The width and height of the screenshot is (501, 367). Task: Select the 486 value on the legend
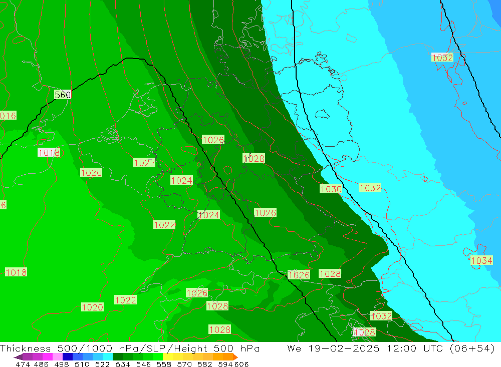(x=41, y=364)
